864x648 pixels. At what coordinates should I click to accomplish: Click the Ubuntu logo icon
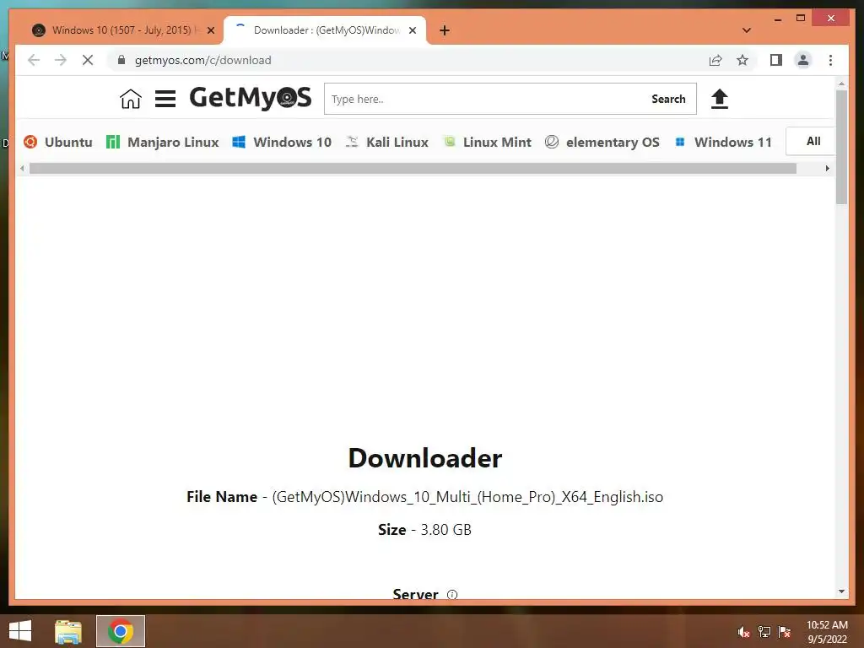click(x=30, y=142)
